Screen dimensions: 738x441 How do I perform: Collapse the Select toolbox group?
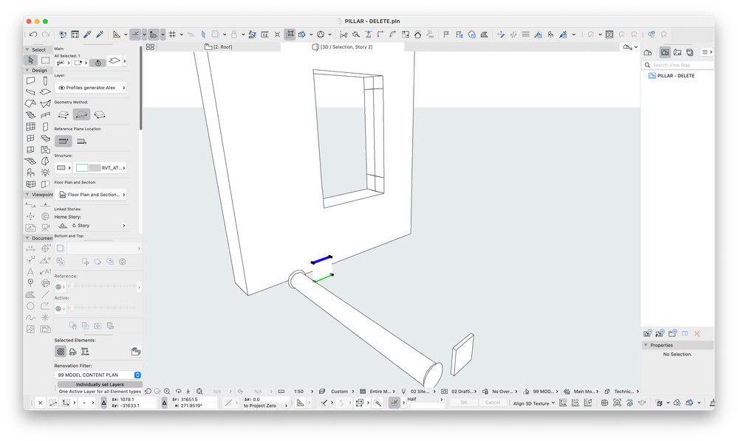tap(27, 49)
